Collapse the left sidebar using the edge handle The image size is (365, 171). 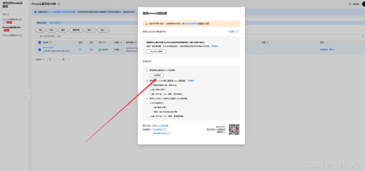29,94
